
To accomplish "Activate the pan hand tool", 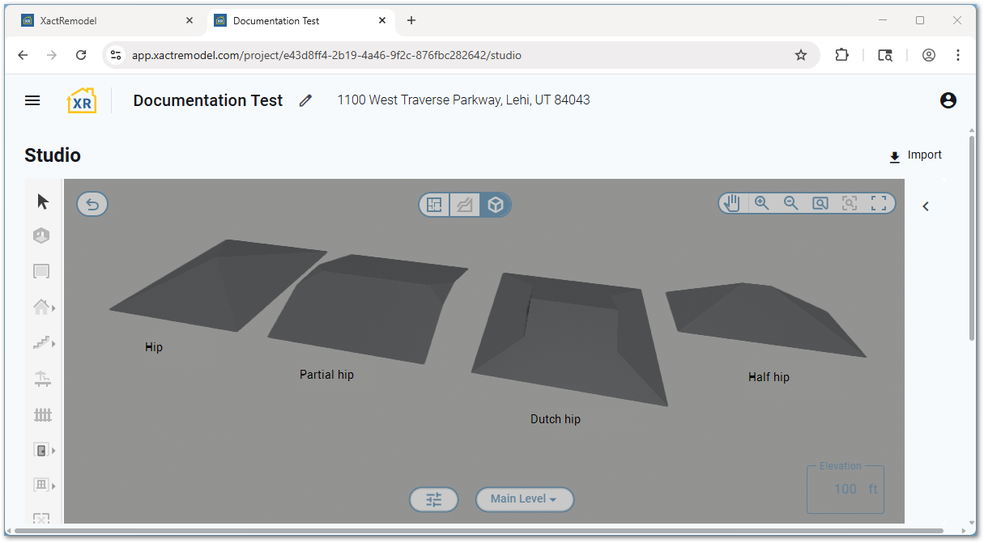I will point(733,203).
